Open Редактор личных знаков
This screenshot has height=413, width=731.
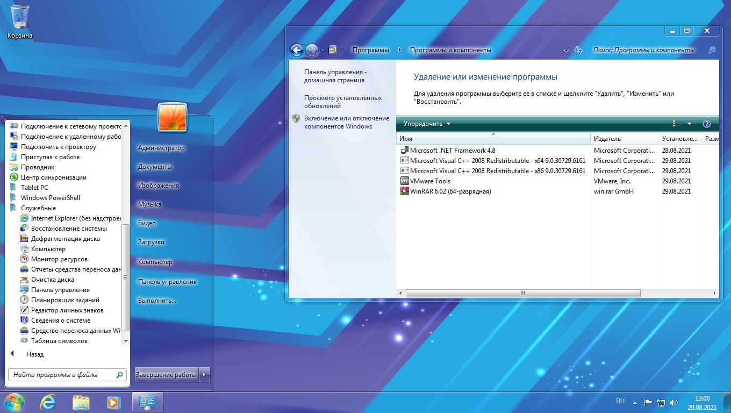click(62, 310)
